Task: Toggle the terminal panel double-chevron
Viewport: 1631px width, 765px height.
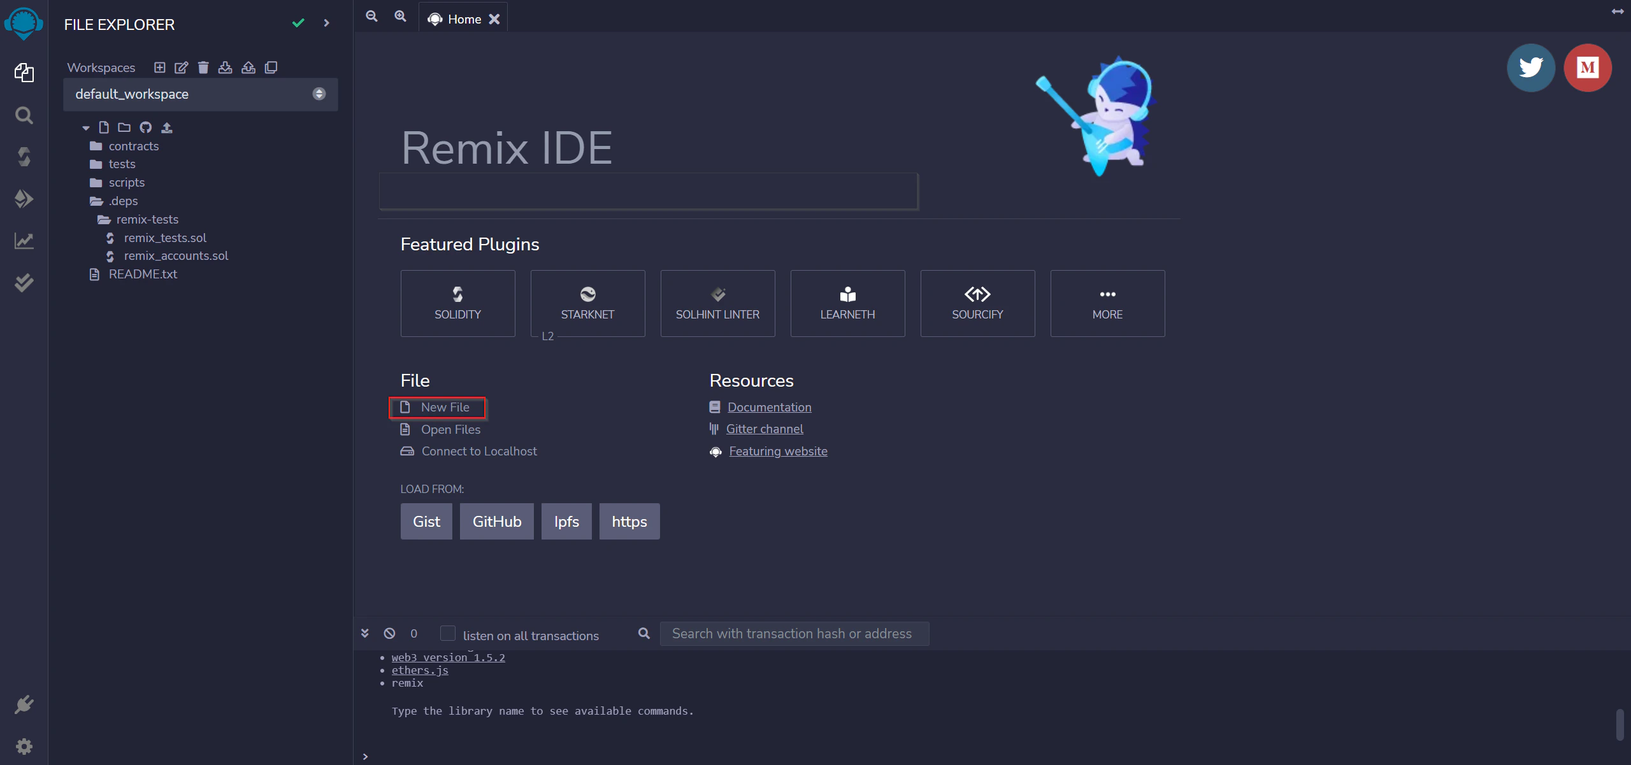Action: [365, 634]
